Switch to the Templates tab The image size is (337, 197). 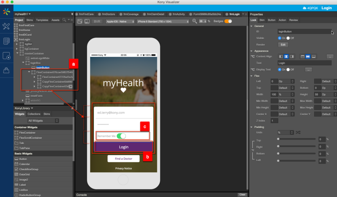coord(42,20)
